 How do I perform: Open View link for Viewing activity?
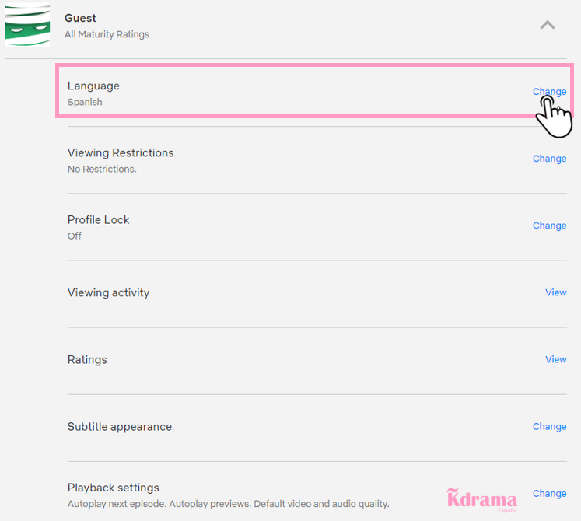[556, 292]
